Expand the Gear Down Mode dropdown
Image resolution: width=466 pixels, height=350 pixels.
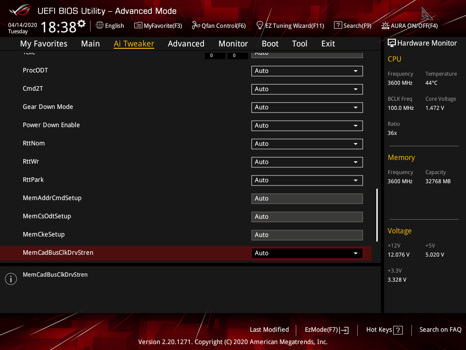tap(307, 107)
